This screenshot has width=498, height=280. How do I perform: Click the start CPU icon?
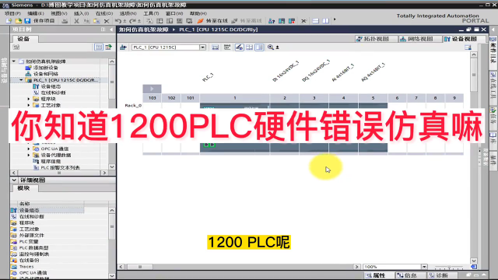[x=282, y=21]
